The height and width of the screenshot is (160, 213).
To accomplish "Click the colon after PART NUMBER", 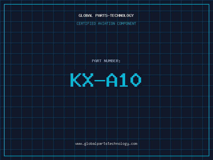I will tap(120, 61).
